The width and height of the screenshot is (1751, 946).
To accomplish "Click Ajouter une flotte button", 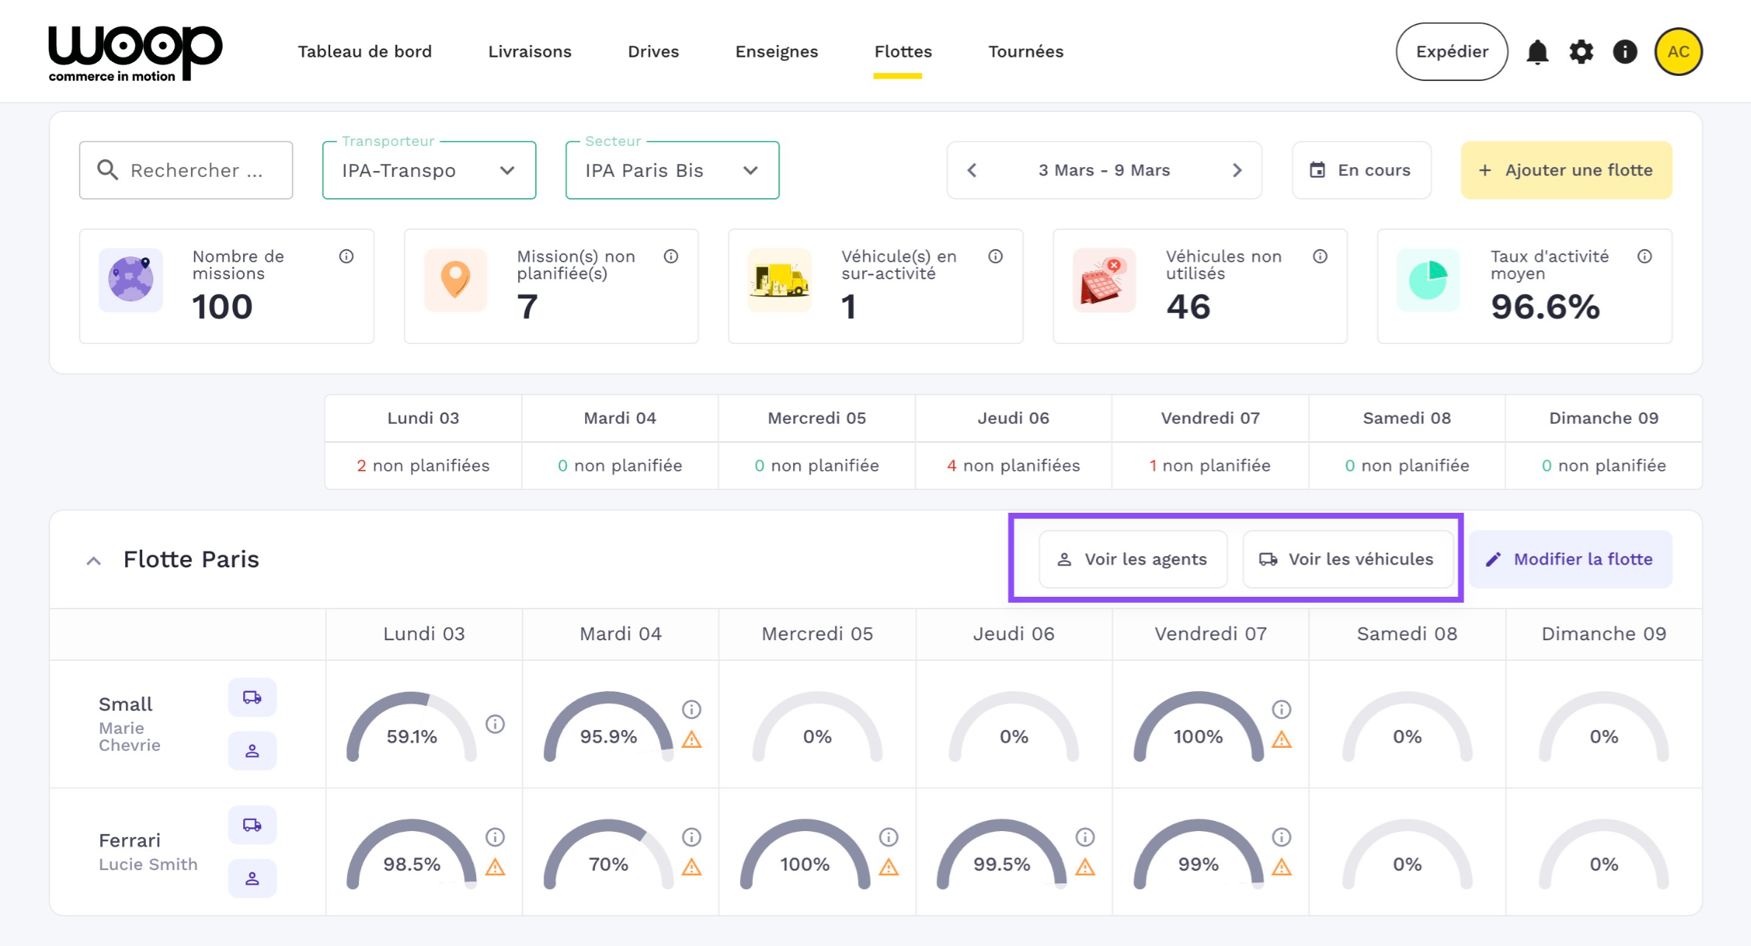I will [x=1566, y=170].
